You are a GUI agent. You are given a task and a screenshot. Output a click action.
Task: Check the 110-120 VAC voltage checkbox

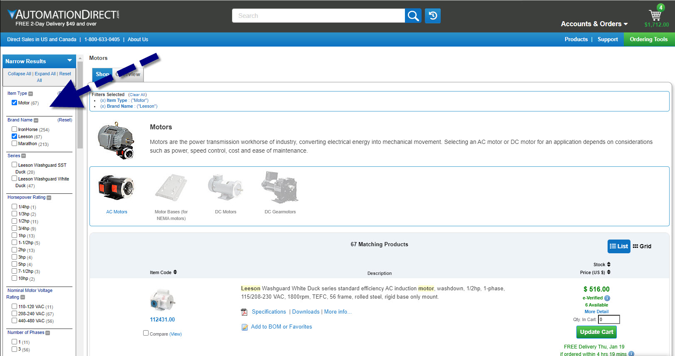tap(15, 307)
